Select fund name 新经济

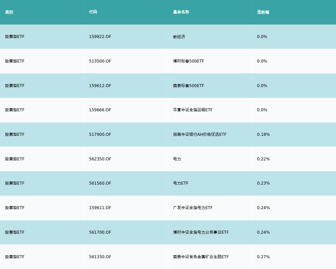179,37
